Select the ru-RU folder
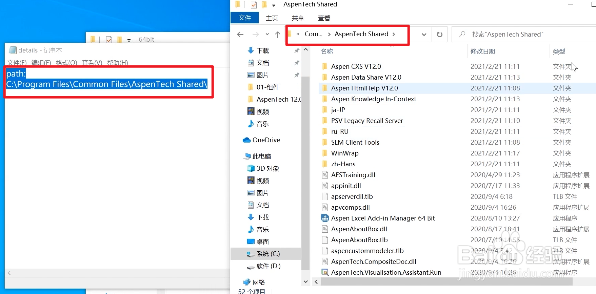Image resolution: width=596 pixels, height=294 pixels. click(340, 131)
